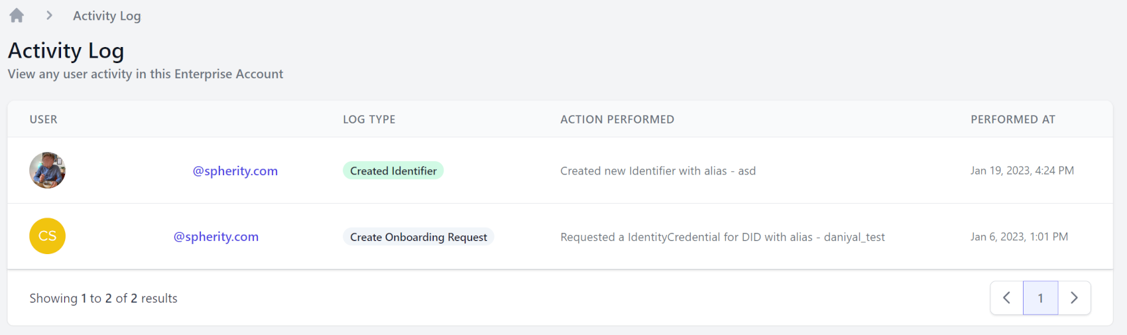This screenshot has height=335, width=1127.
Task: Click the user photo avatar
Action: 47,170
